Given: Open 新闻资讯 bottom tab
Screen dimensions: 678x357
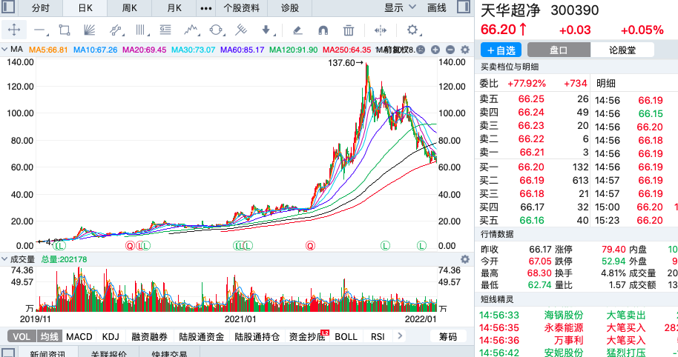Looking at the screenshot, I should pos(47,353).
